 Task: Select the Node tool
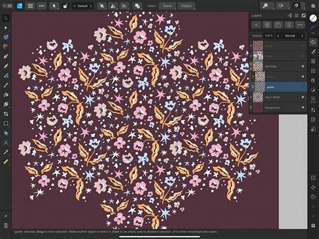[5, 28]
